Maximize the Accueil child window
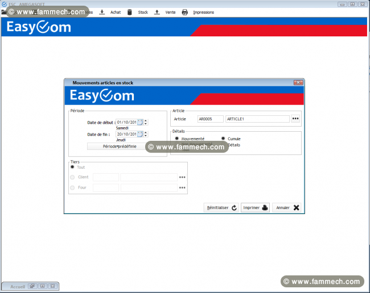 click(43, 286)
